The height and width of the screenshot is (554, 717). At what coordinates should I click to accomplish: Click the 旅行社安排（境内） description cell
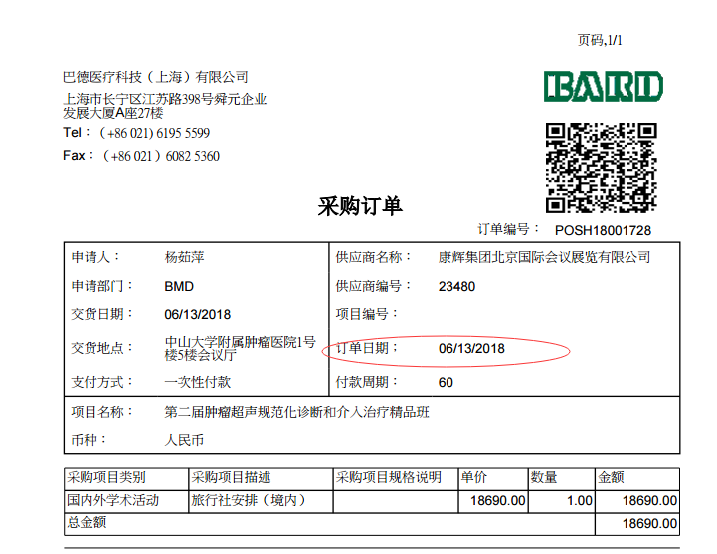pyautogui.click(x=248, y=500)
